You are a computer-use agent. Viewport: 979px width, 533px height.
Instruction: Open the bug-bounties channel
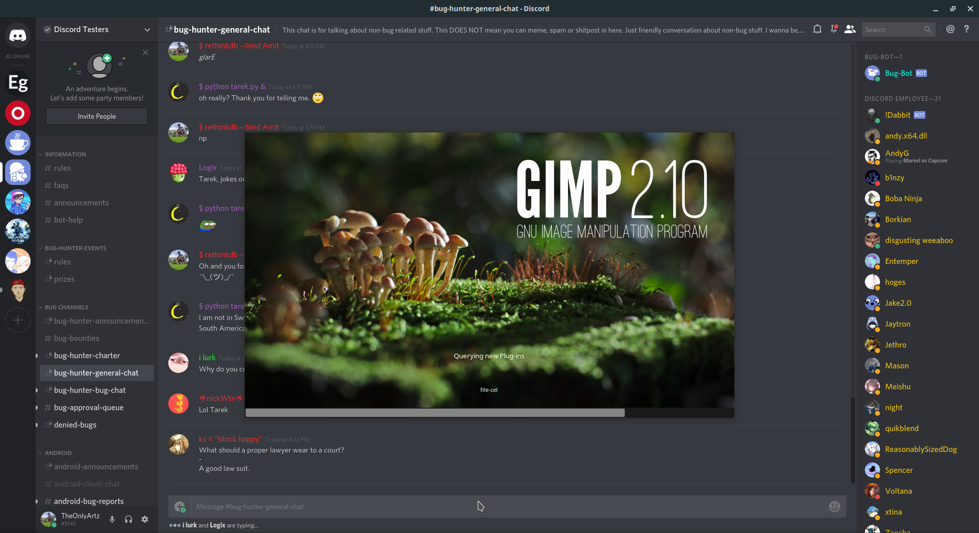tap(97, 338)
